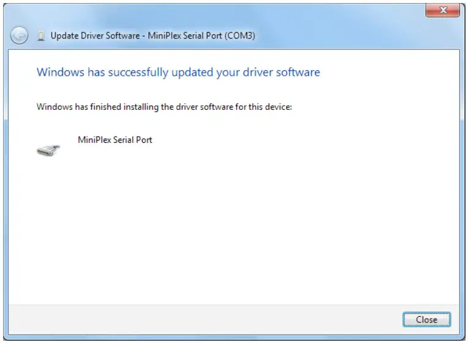Click the 'Windows has successfully updated your driver software' heading
This screenshot has width=468, height=345.
click(x=178, y=73)
